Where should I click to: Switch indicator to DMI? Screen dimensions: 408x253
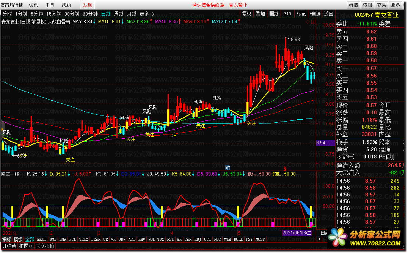click(53, 239)
